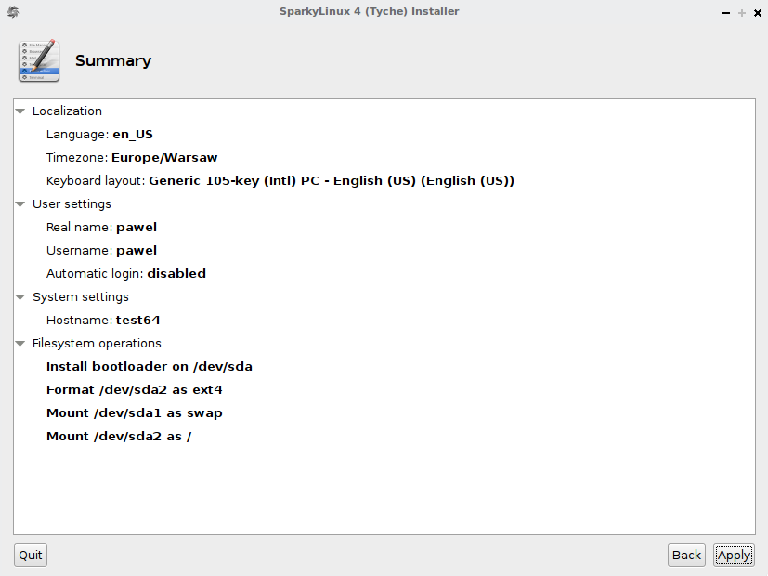
Task: Minimize the installer window
Action: point(726,13)
